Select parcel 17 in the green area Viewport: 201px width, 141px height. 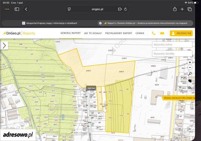pyautogui.click(x=41, y=67)
